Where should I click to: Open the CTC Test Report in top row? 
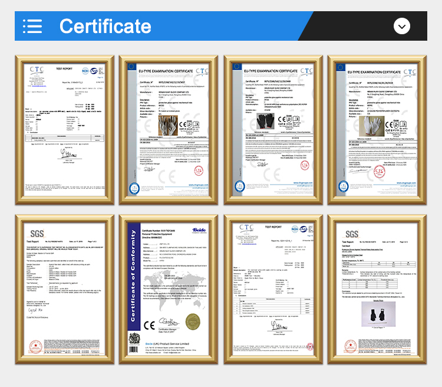tap(65, 130)
